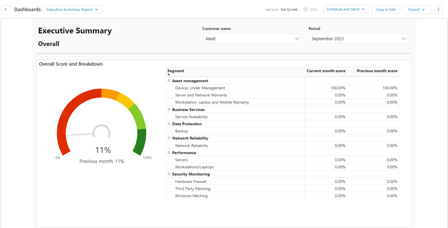Open the Export dropdown menu

pos(417,9)
